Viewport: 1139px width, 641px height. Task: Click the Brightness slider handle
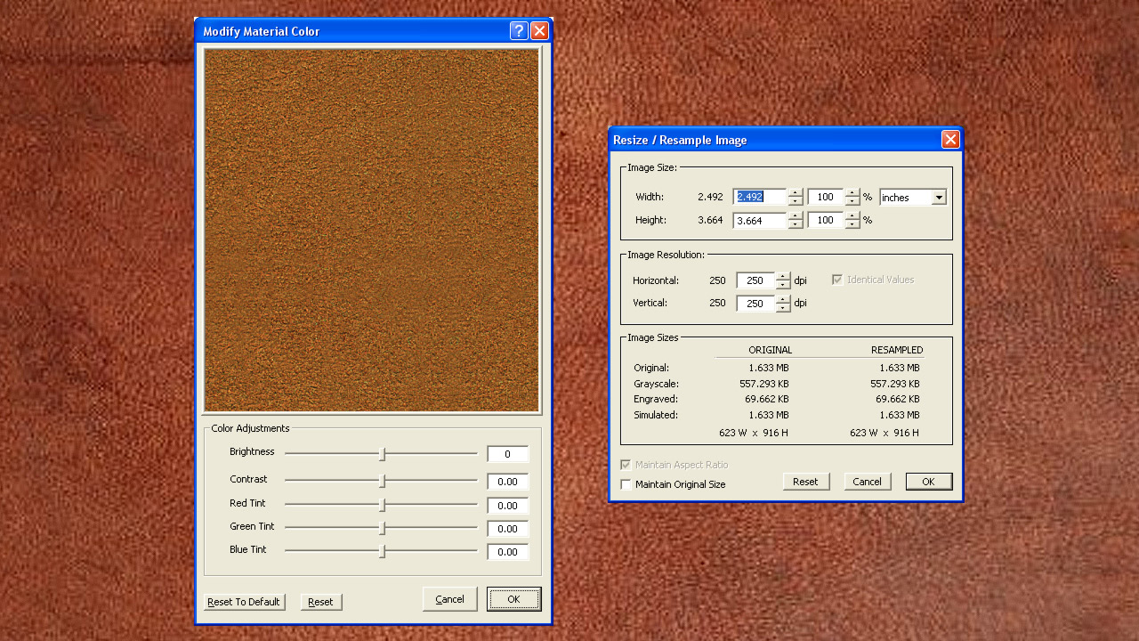(383, 454)
